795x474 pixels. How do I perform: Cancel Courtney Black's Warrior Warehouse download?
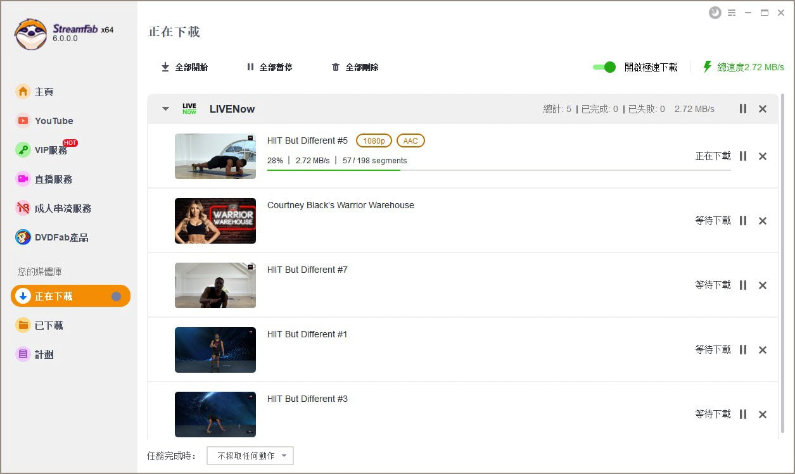763,221
